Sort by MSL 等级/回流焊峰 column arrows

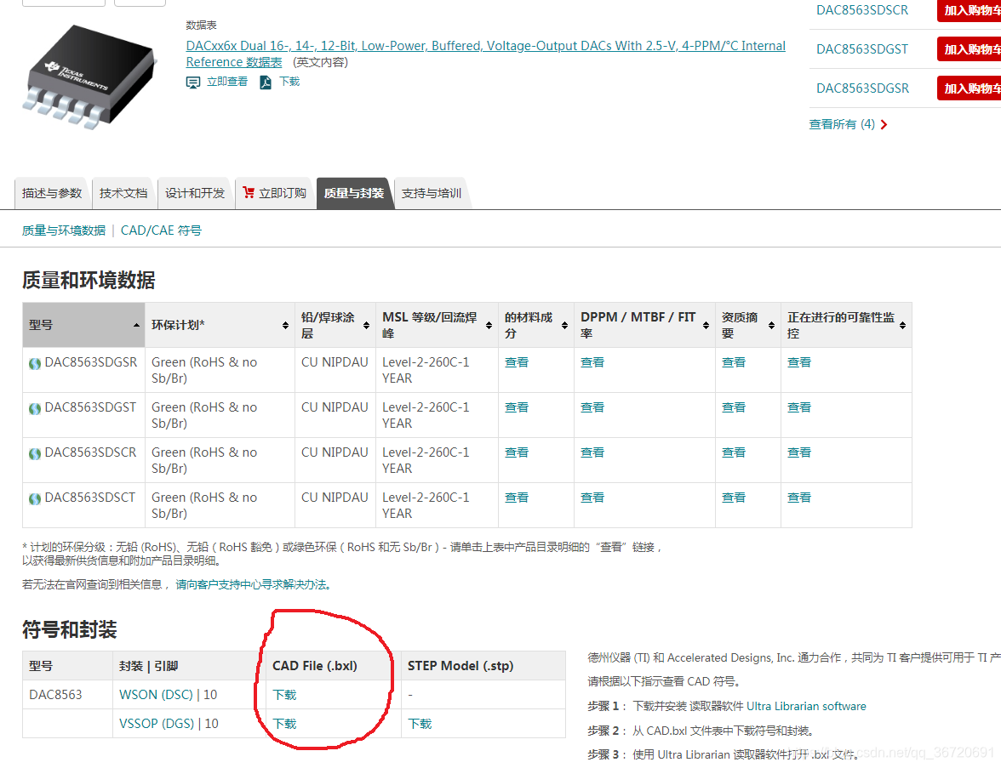pyautogui.click(x=489, y=325)
